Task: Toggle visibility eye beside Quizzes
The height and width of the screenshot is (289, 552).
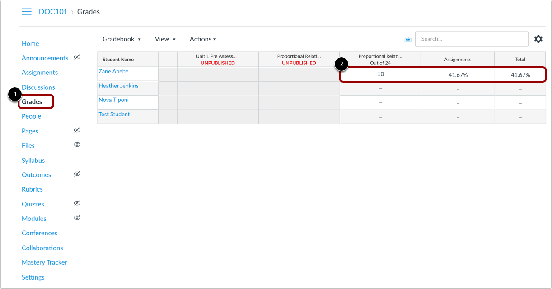Action: (x=77, y=203)
